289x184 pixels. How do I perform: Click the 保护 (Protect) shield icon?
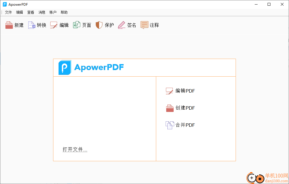pyautogui.click(x=99, y=25)
